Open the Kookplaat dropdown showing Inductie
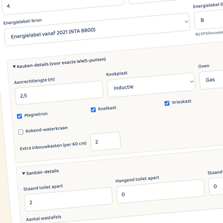This screenshot has height=223, width=223. tap(151, 85)
